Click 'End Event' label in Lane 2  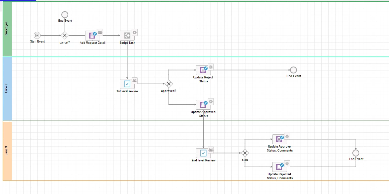pos(294,76)
